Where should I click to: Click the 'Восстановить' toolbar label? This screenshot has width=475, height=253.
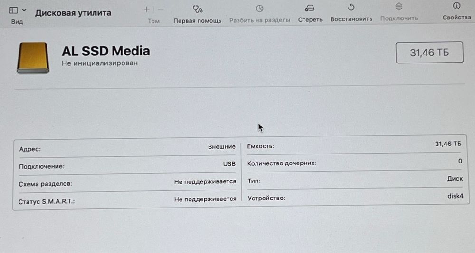coord(351,19)
